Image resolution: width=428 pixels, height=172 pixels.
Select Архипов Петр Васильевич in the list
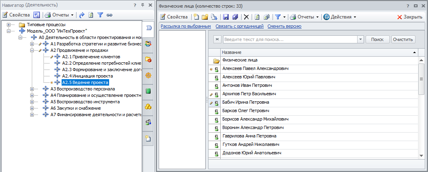click(249, 94)
